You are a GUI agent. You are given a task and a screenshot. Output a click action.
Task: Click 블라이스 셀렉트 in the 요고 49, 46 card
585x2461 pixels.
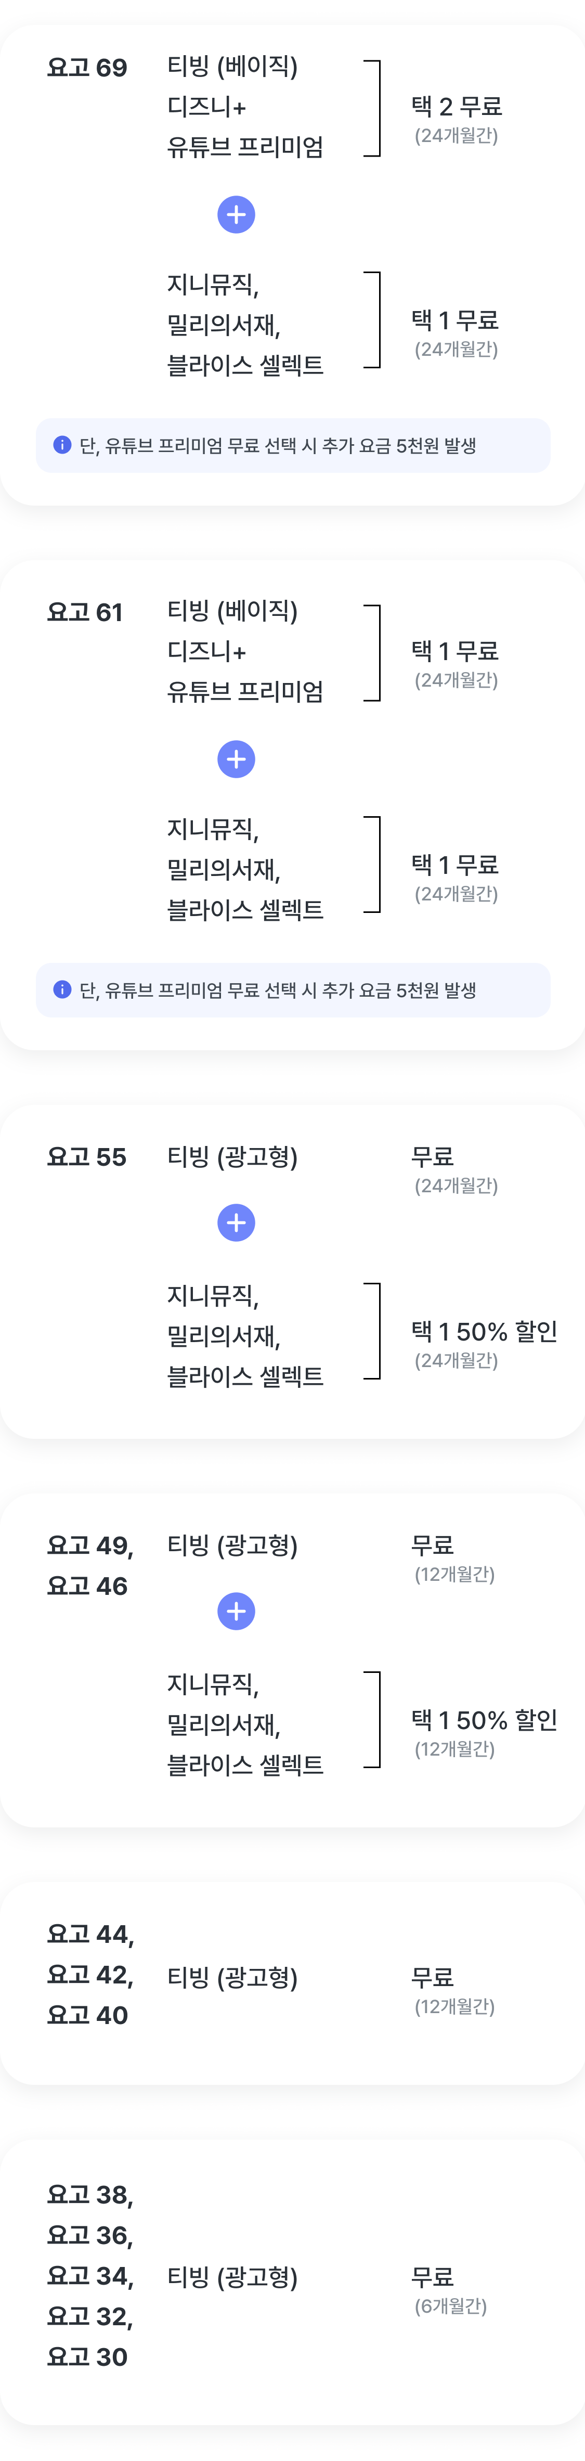pos(245,1766)
